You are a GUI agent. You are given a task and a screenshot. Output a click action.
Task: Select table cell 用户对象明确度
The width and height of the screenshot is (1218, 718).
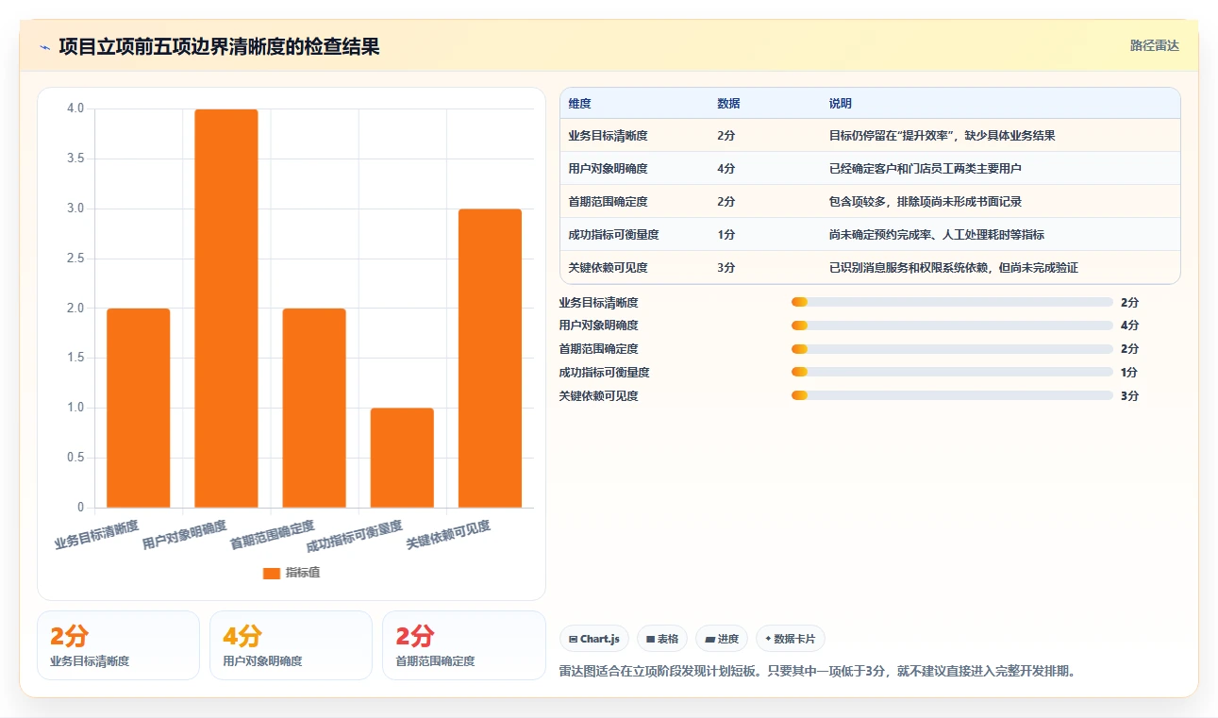click(x=608, y=168)
